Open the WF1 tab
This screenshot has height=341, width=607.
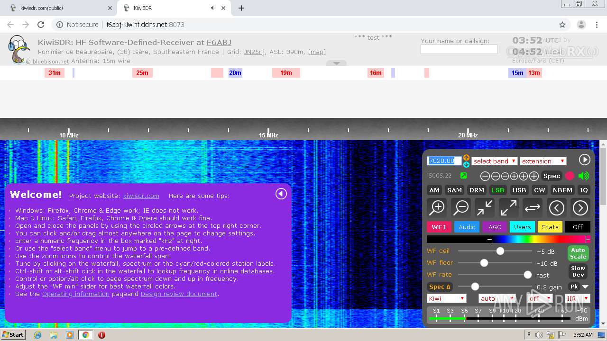[x=439, y=227]
